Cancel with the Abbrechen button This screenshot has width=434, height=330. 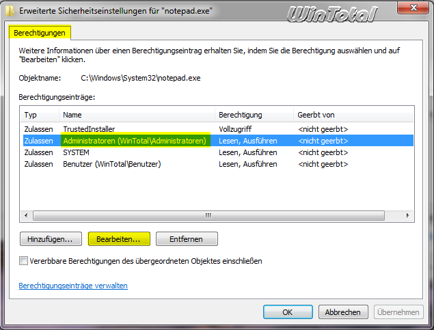click(x=343, y=312)
